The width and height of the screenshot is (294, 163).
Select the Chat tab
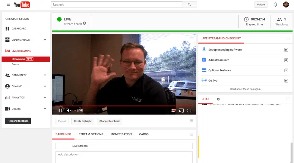tap(205, 99)
